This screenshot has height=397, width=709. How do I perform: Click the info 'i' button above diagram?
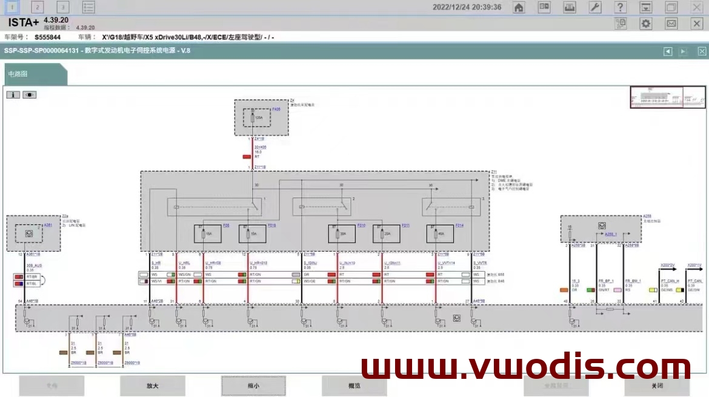[x=13, y=94]
